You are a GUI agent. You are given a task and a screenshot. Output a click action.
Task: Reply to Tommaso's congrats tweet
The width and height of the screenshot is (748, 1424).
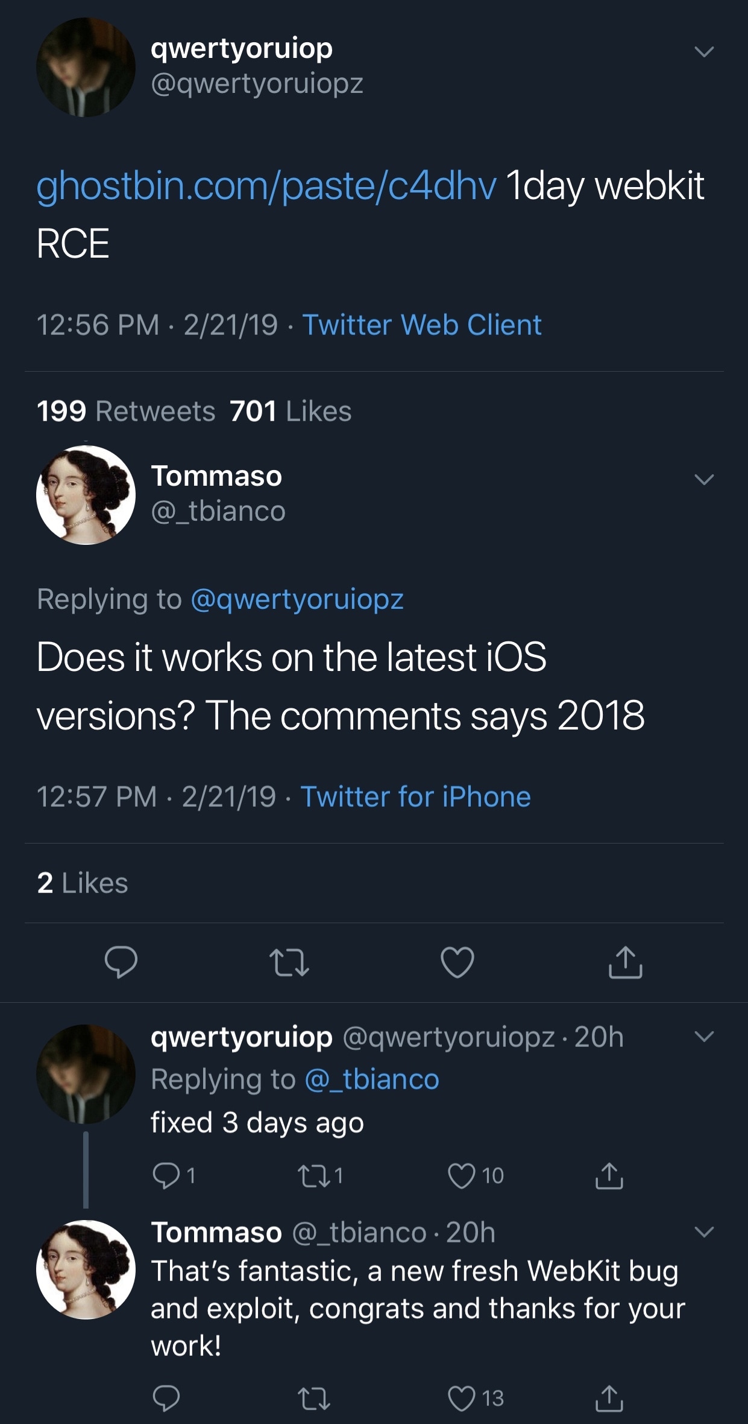pyautogui.click(x=166, y=1399)
